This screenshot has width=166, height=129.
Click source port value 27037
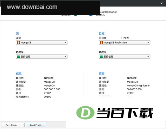pos(47,93)
